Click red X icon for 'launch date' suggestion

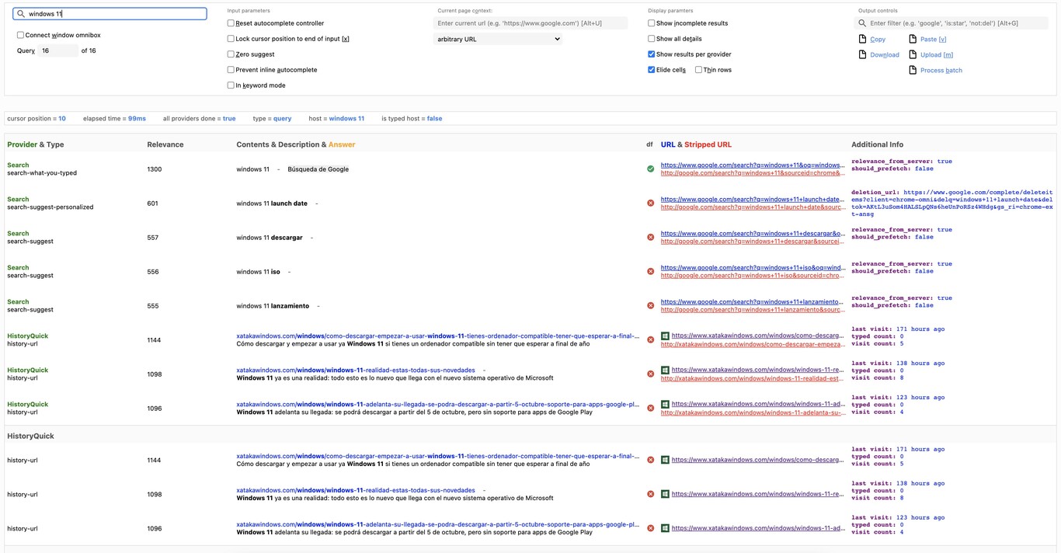click(x=650, y=203)
